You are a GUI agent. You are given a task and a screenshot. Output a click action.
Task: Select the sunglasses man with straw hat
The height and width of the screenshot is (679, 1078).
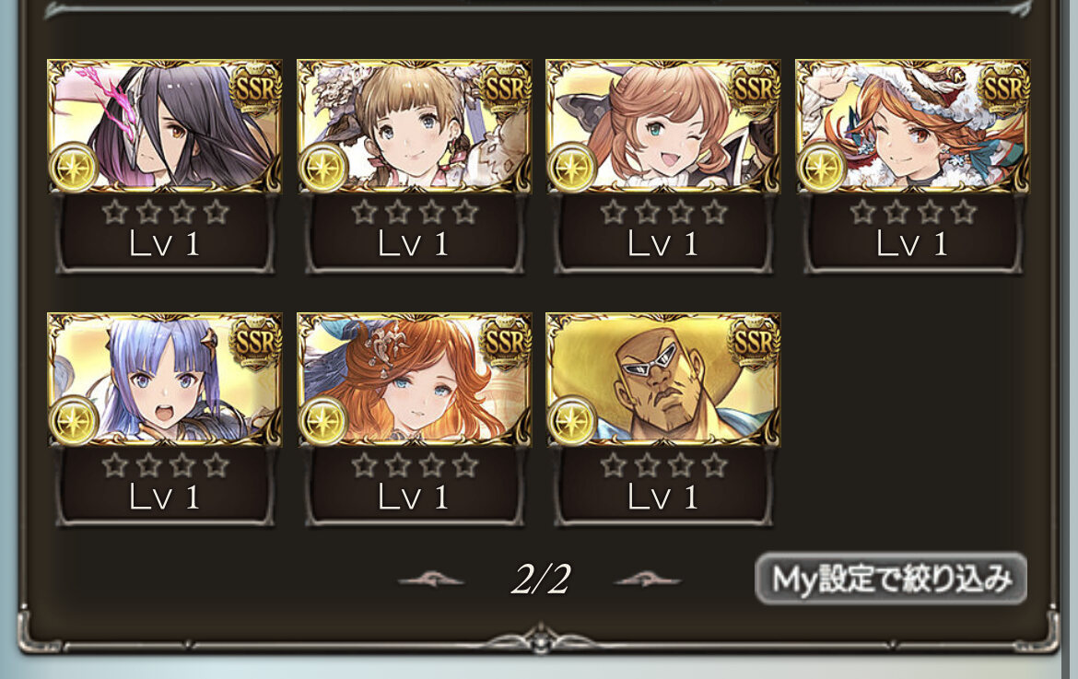coord(662,380)
